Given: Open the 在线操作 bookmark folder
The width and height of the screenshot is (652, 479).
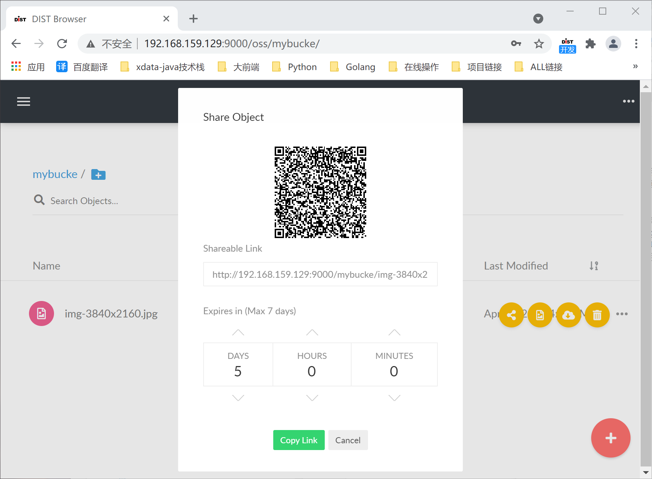Looking at the screenshot, I should [x=414, y=67].
